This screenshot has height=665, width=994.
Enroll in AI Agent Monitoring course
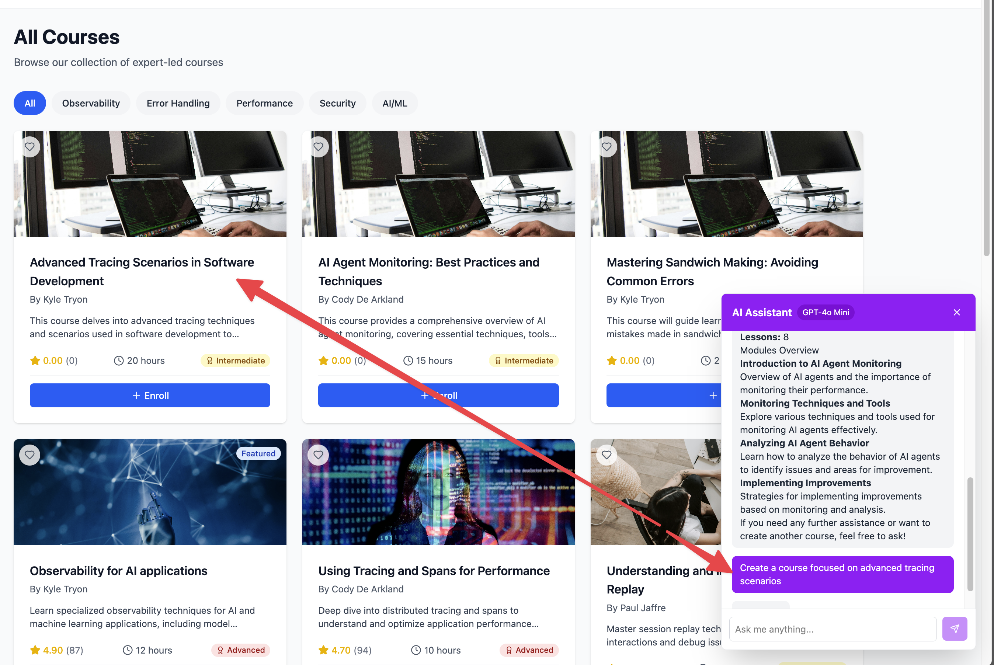[438, 395]
